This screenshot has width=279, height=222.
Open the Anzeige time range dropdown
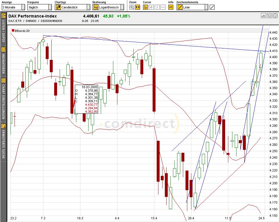click(x=13, y=7)
